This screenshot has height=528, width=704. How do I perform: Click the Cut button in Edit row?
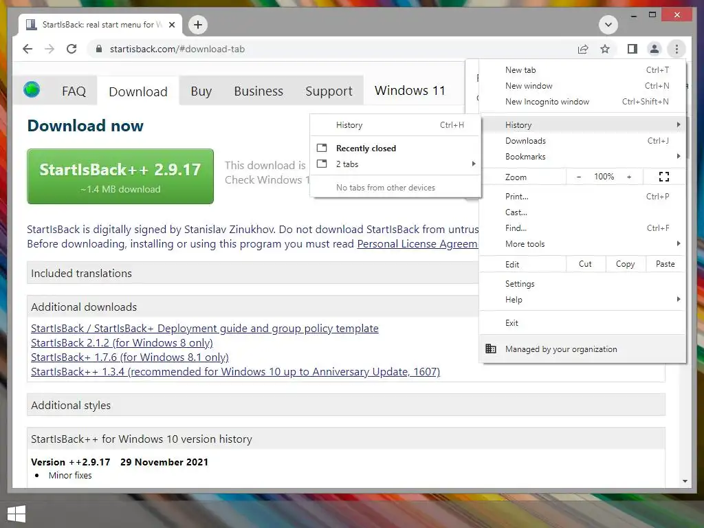point(586,264)
